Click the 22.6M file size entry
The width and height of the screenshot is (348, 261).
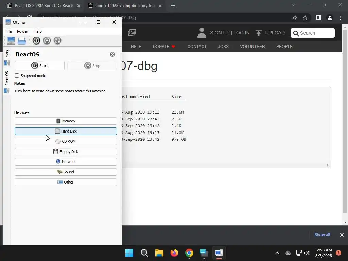pyautogui.click(x=177, y=112)
